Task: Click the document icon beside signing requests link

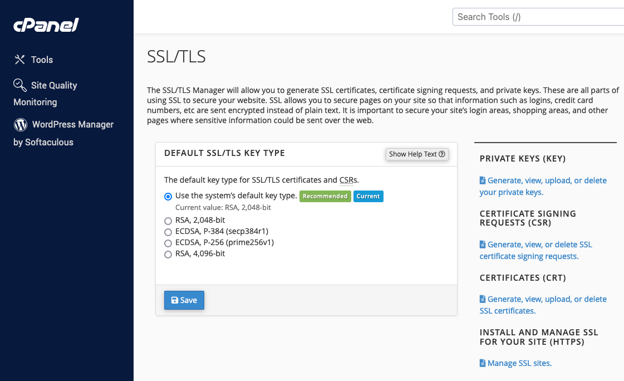Action: coord(482,245)
